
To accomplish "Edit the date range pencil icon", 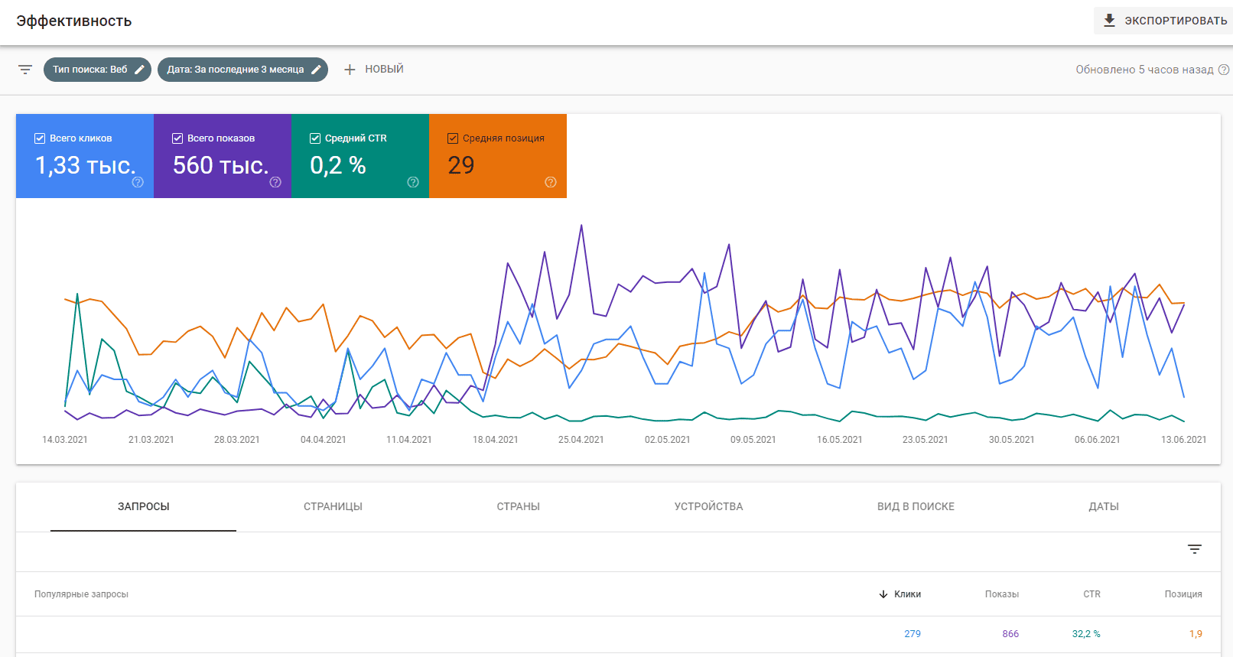I will tap(316, 70).
